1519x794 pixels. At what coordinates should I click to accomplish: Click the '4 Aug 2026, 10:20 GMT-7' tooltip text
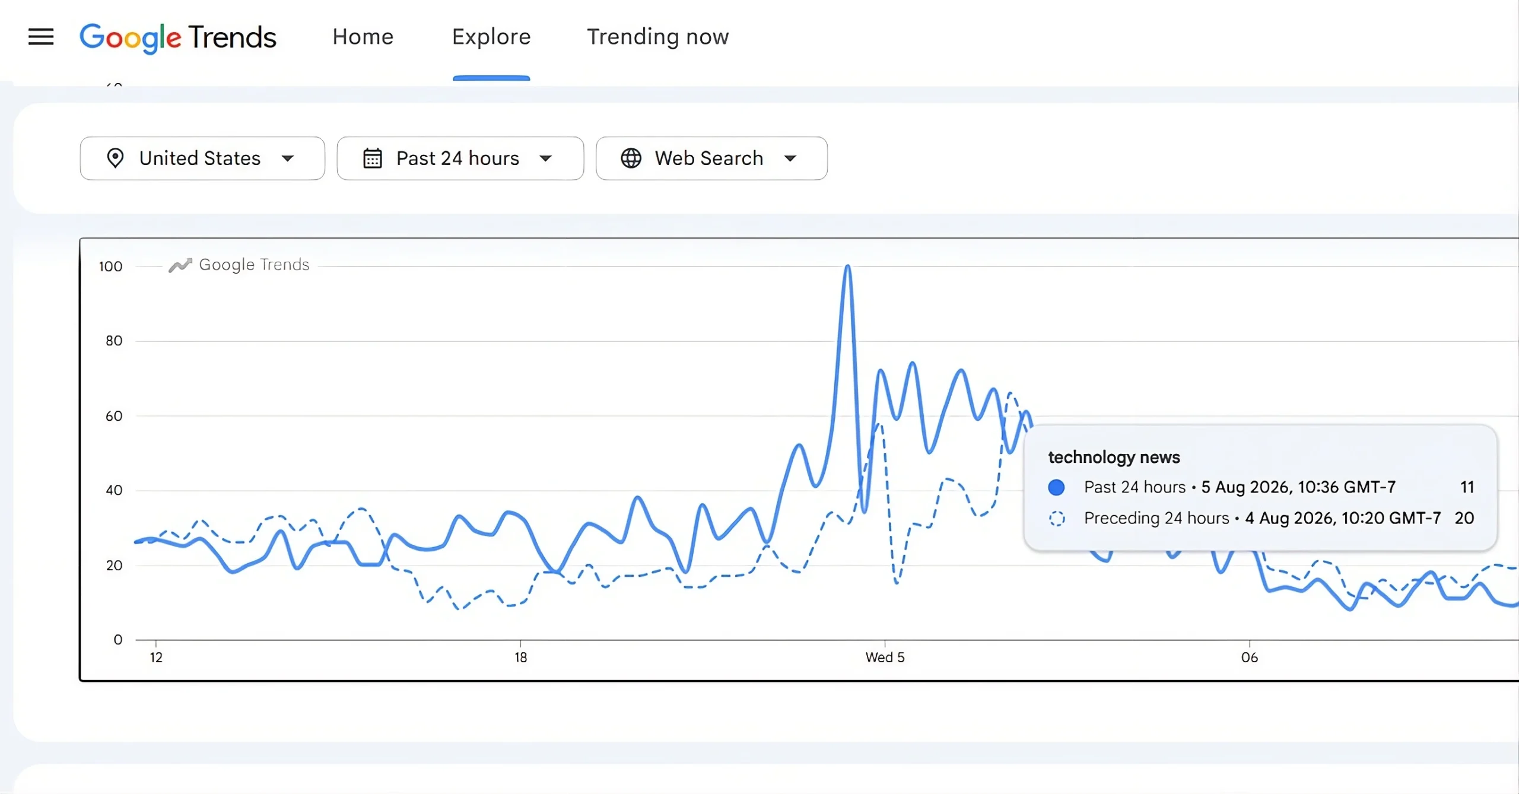pyautogui.click(x=1343, y=518)
